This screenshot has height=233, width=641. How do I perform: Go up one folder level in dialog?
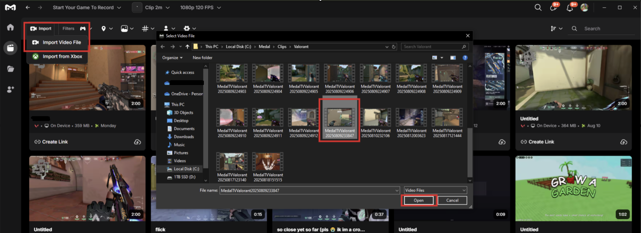coord(187,47)
